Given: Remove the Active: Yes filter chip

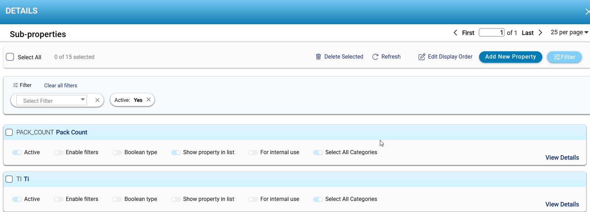Looking at the screenshot, I should (x=149, y=100).
